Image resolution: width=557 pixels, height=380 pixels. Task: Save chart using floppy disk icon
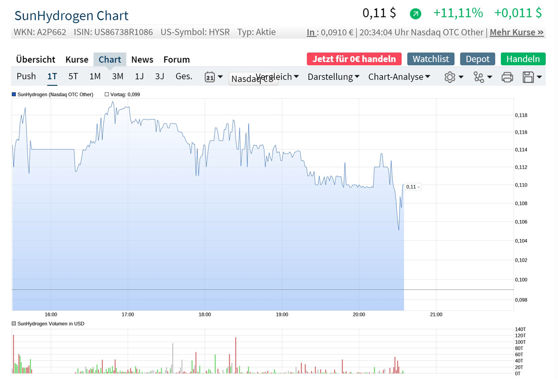point(528,77)
